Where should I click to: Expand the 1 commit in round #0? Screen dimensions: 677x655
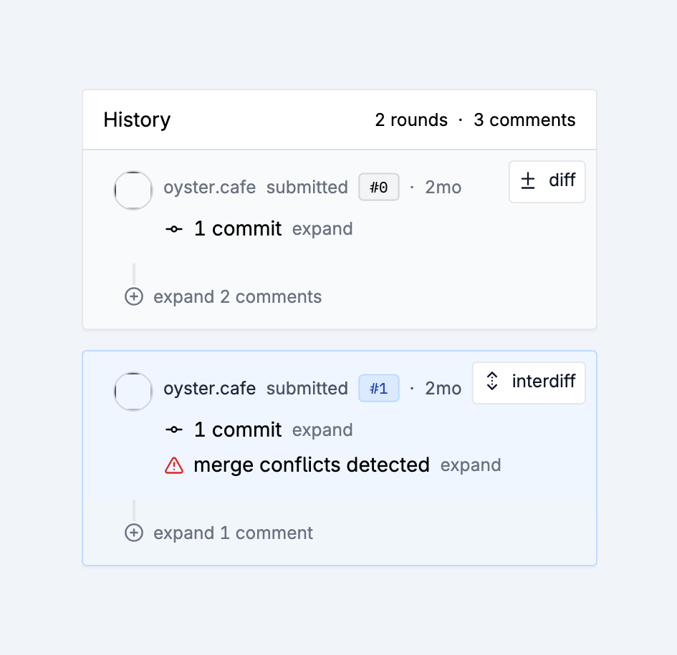(322, 228)
